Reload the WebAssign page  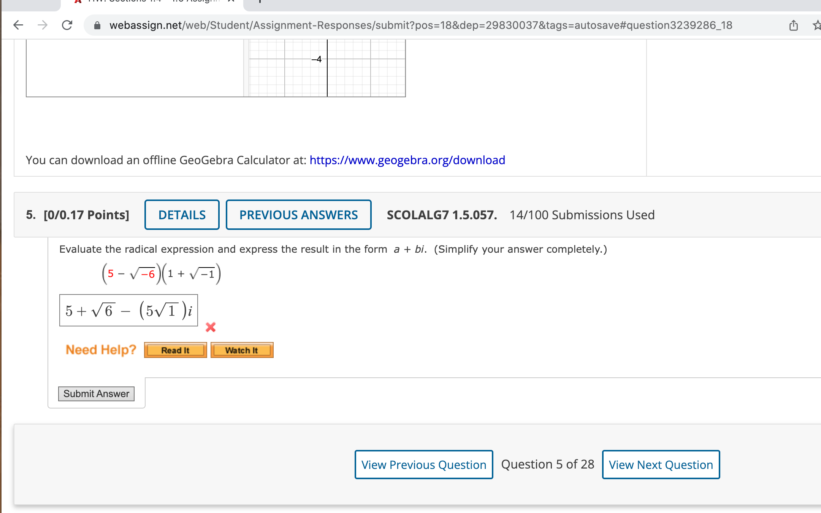point(67,25)
